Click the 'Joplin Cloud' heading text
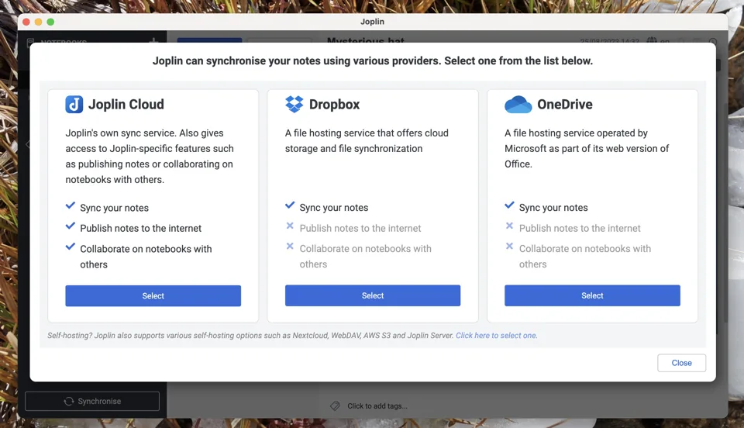This screenshot has height=428, width=744. click(126, 105)
